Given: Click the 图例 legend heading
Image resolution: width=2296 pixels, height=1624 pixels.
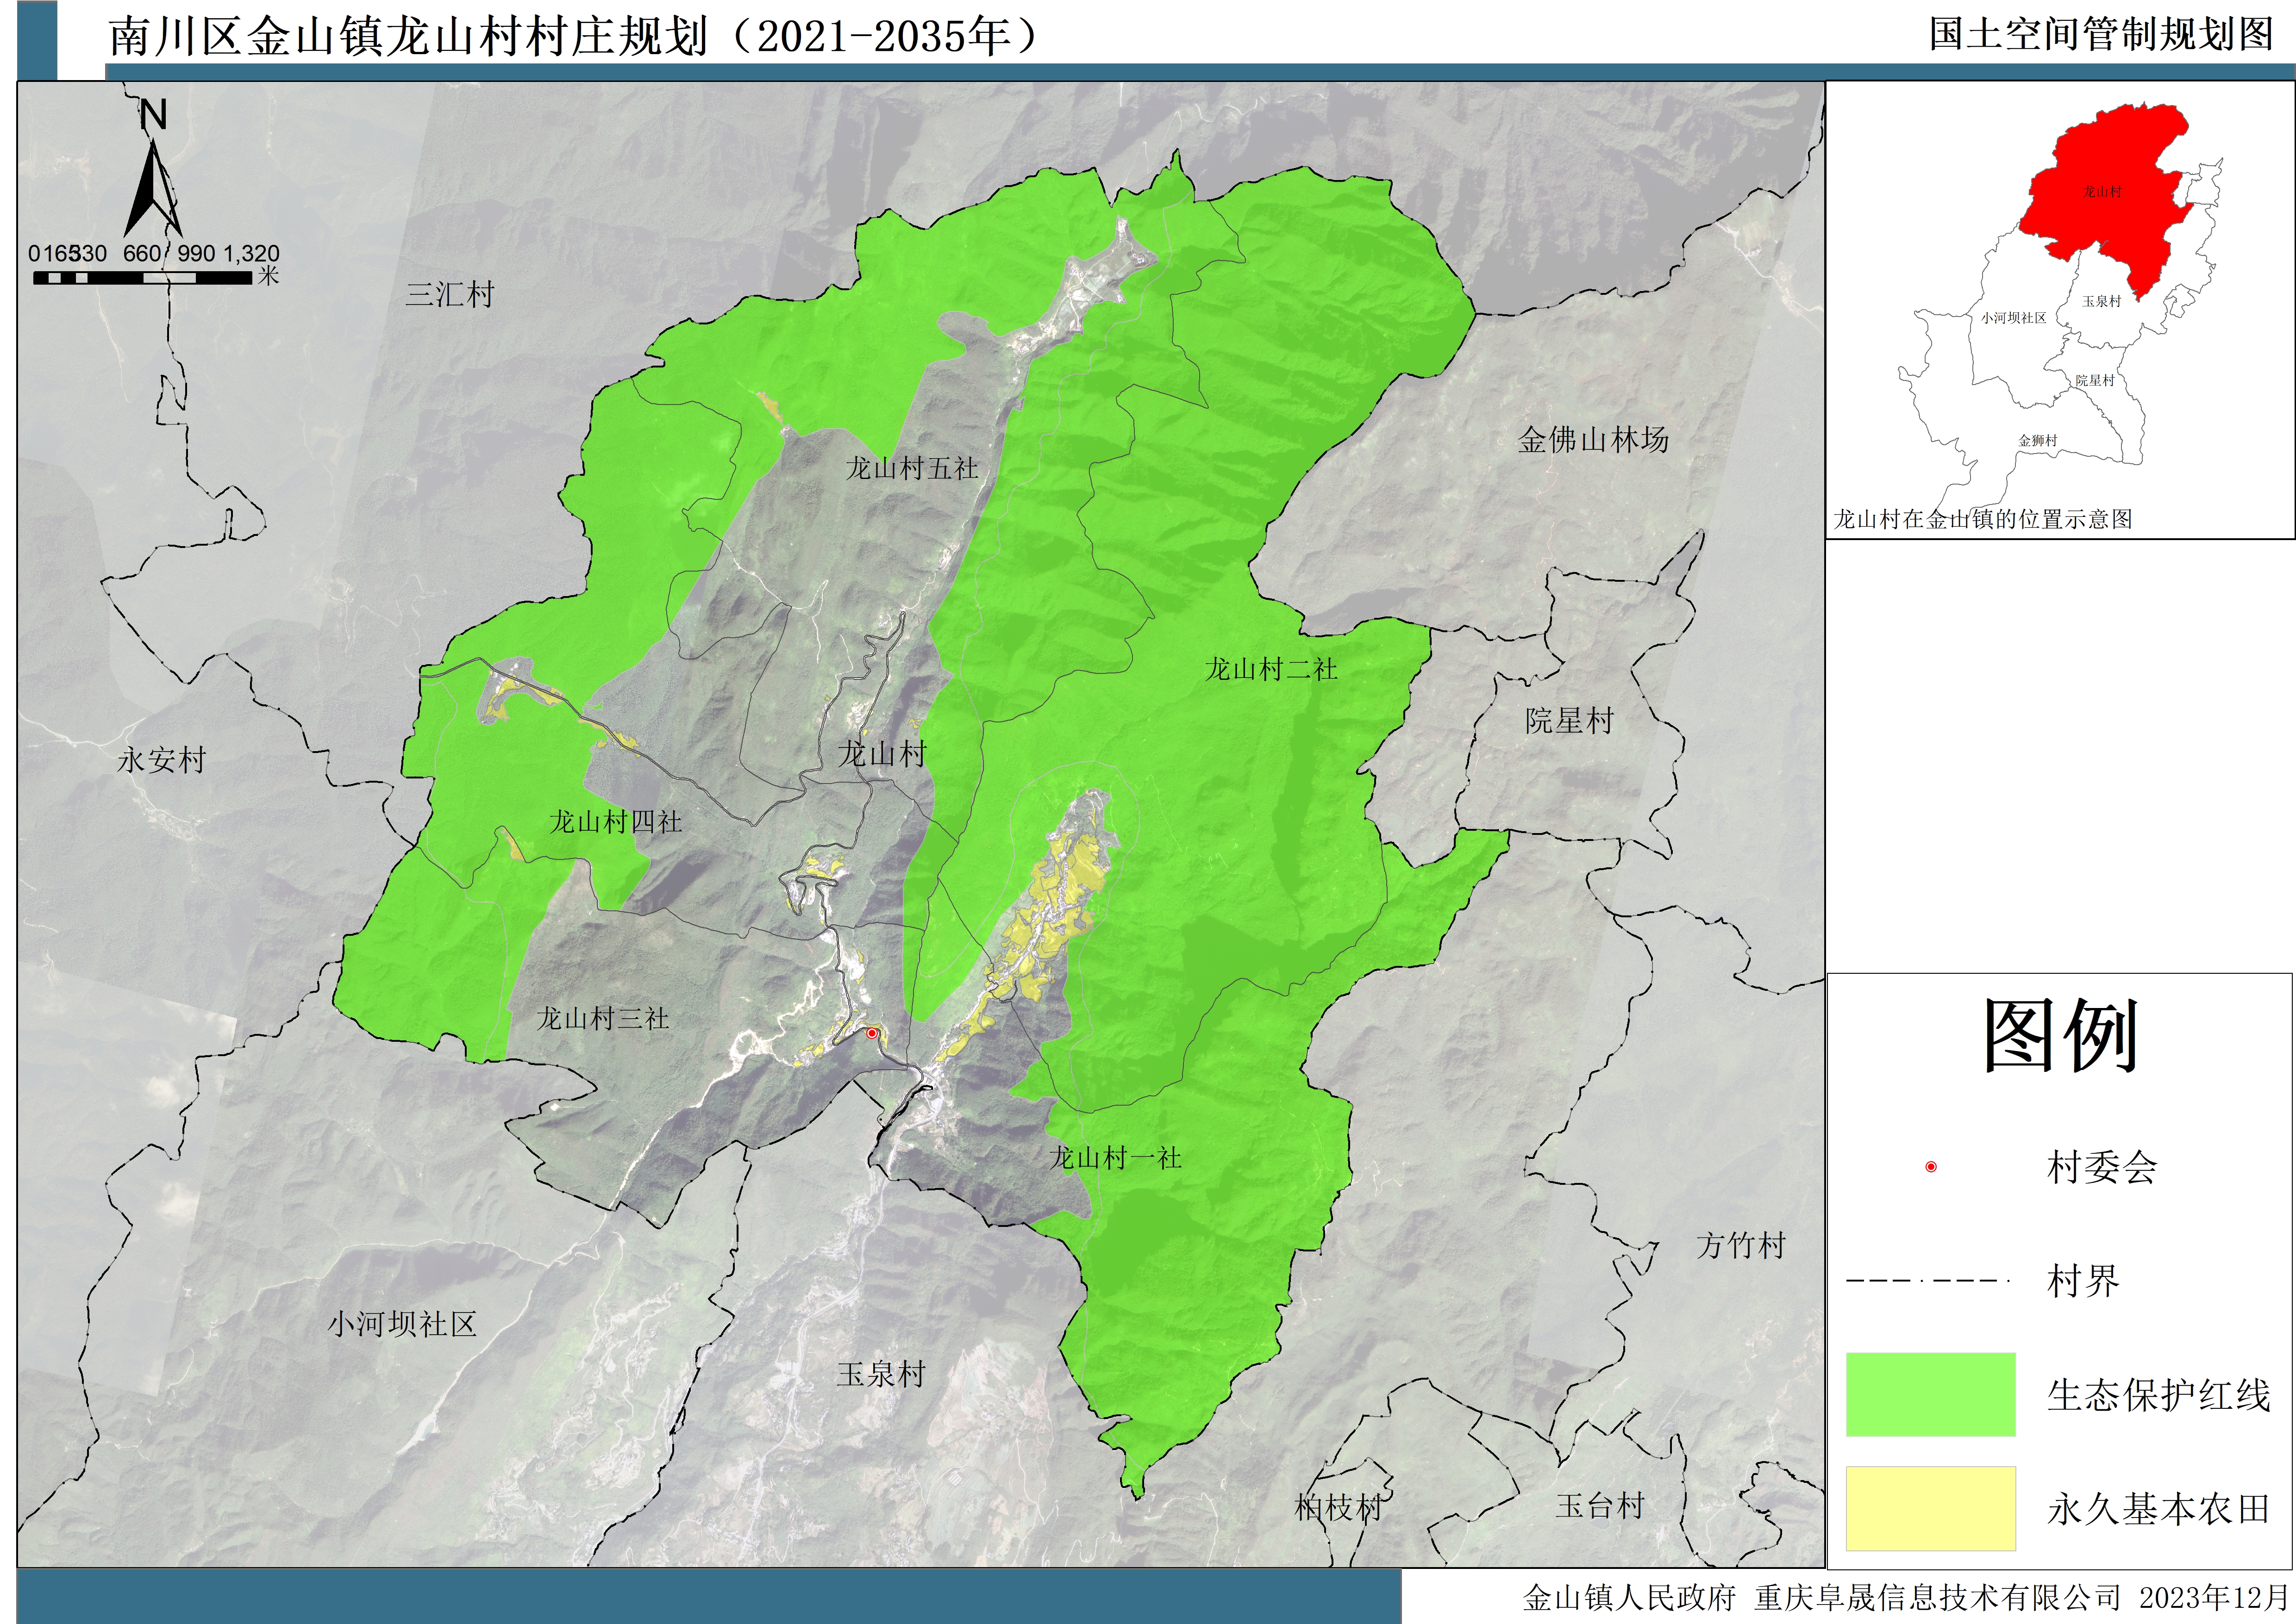Looking at the screenshot, I should (x=2060, y=1036).
